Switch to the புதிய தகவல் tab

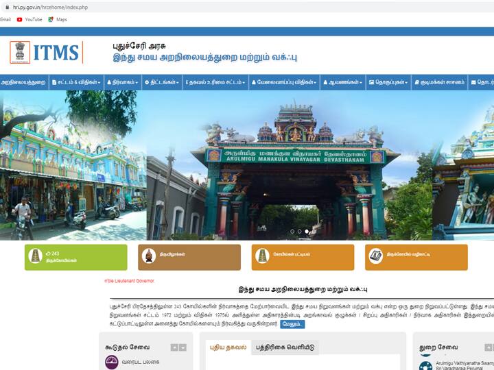pos(228,347)
